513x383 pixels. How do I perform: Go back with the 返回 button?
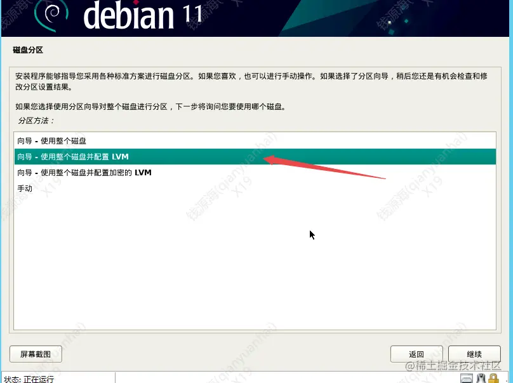(x=416, y=354)
